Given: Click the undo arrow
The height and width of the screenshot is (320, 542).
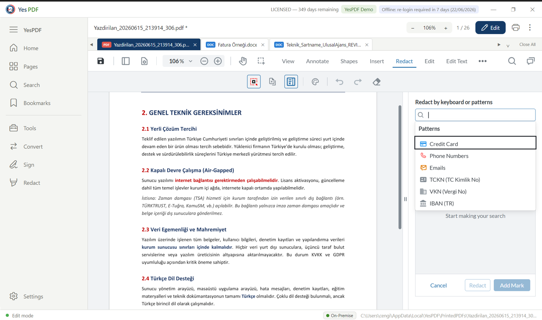Looking at the screenshot, I should (x=339, y=82).
